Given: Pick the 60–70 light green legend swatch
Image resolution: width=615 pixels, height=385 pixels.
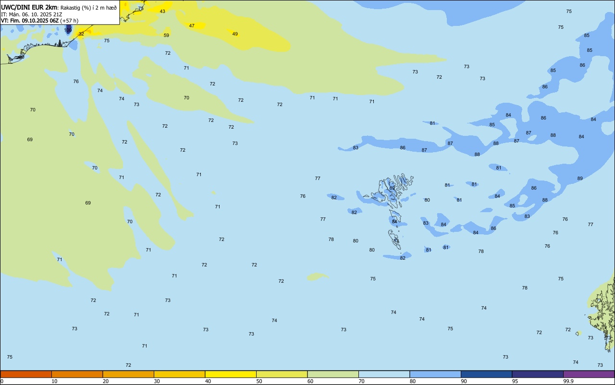Looking at the screenshot, I should coord(333,374).
